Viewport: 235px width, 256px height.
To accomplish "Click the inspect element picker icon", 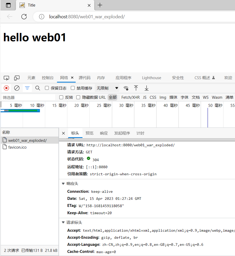I will [x=7, y=78].
